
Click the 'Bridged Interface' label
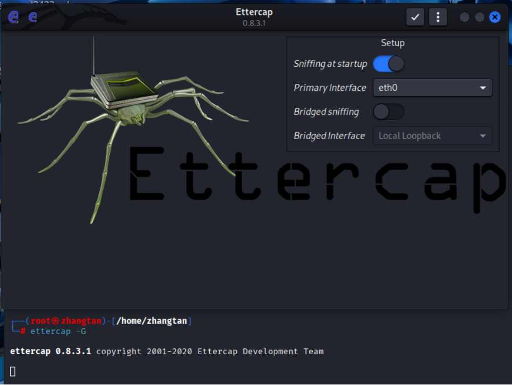click(x=329, y=136)
